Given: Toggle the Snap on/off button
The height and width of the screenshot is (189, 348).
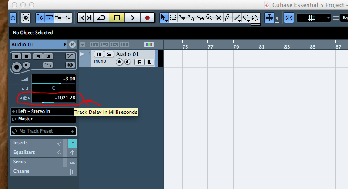Looking at the screenshot, I should click(289, 18).
